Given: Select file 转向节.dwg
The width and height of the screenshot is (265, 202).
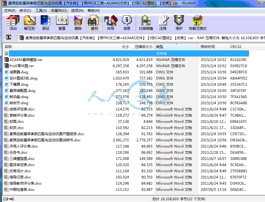Looking at the screenshot, I should click(x=19, y=103).
